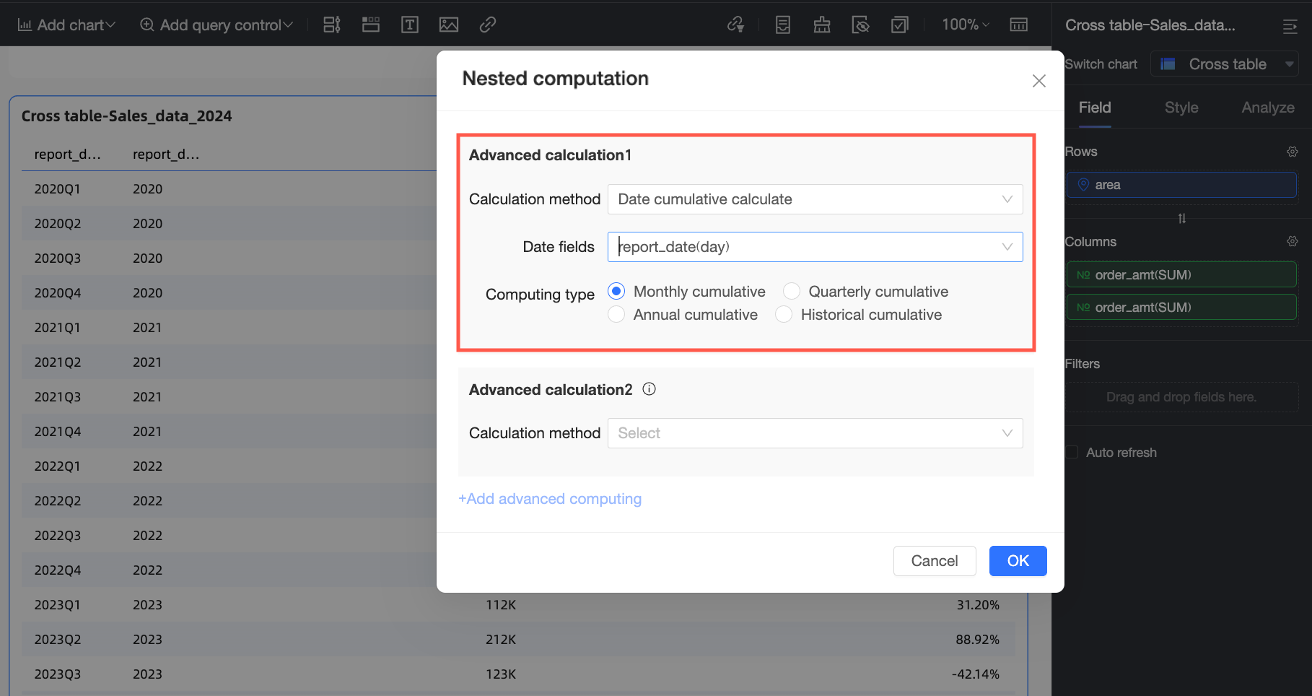This screenshot has height=696, width=1312.
Task: Click the page document icon in toolbar
Action: click(783, 25)
